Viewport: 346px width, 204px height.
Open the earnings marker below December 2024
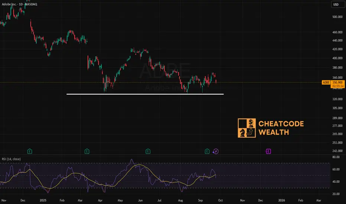point(30,151)
